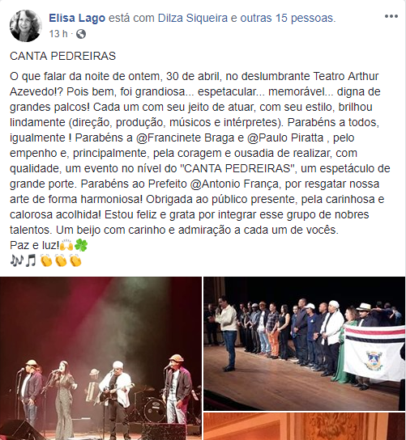Open the three-dot post options menu

tap(391, 16)
